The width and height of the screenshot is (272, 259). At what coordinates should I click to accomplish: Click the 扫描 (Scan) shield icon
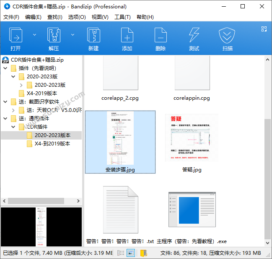228,38
